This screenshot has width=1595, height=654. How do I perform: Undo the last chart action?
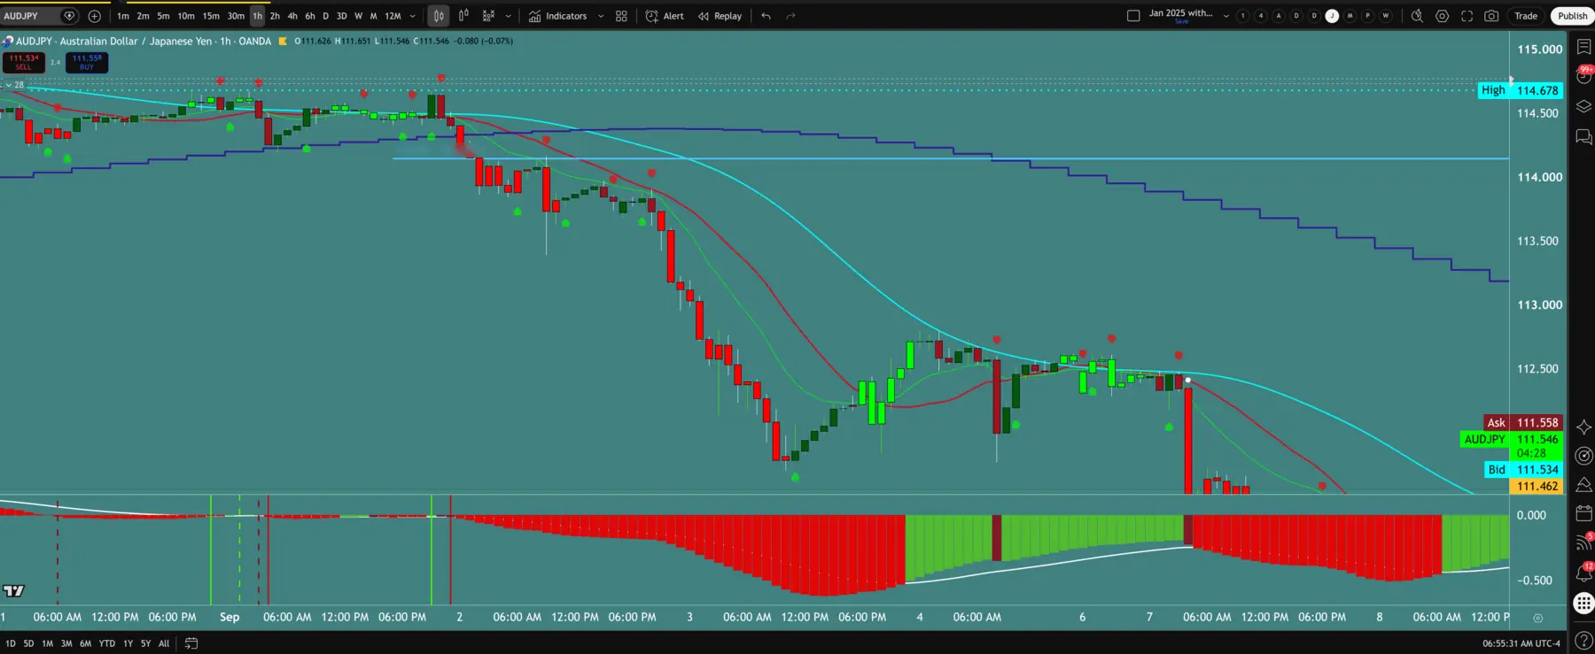coord(766,16)
